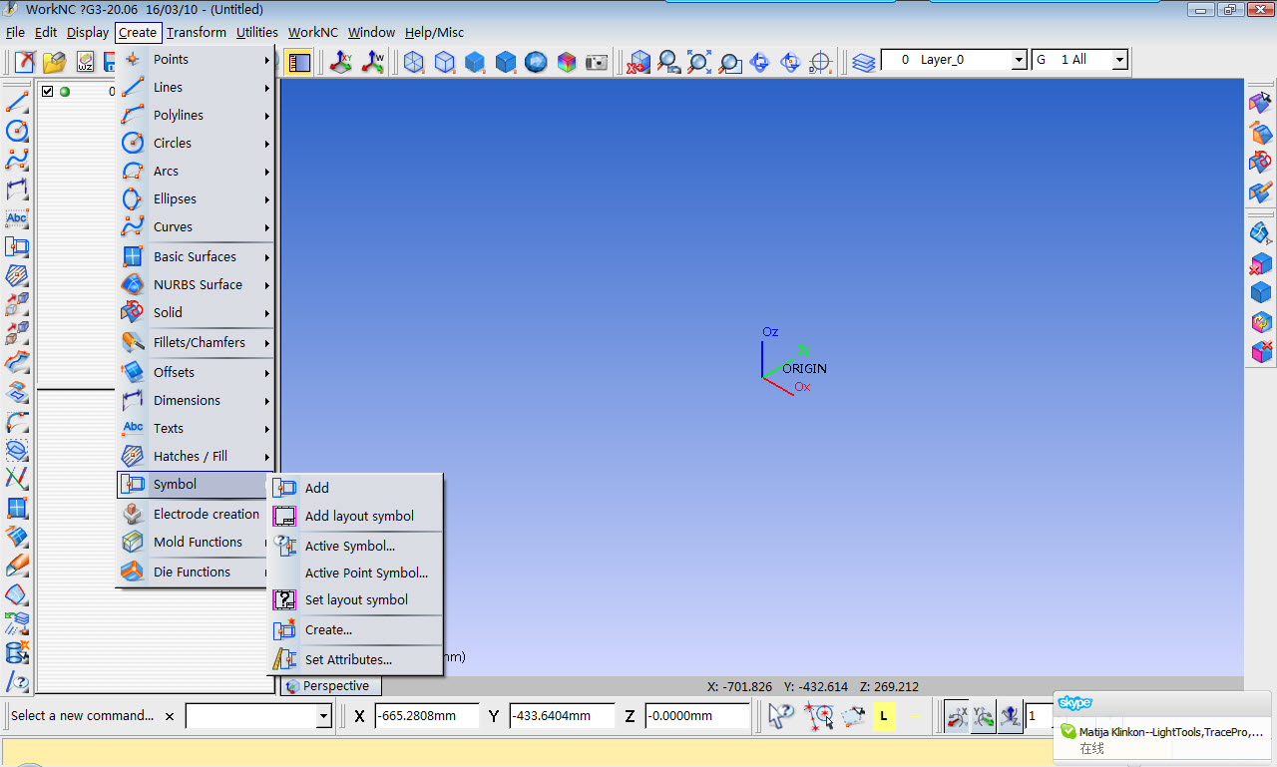Click the Z coordinate input field

pos(696,715)
